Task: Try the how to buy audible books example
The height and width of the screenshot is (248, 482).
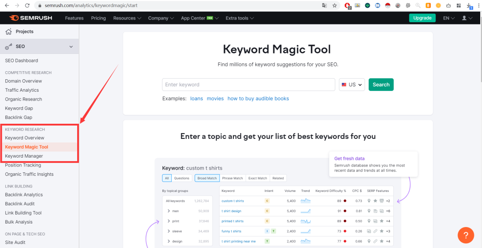Action: point(258,98)
